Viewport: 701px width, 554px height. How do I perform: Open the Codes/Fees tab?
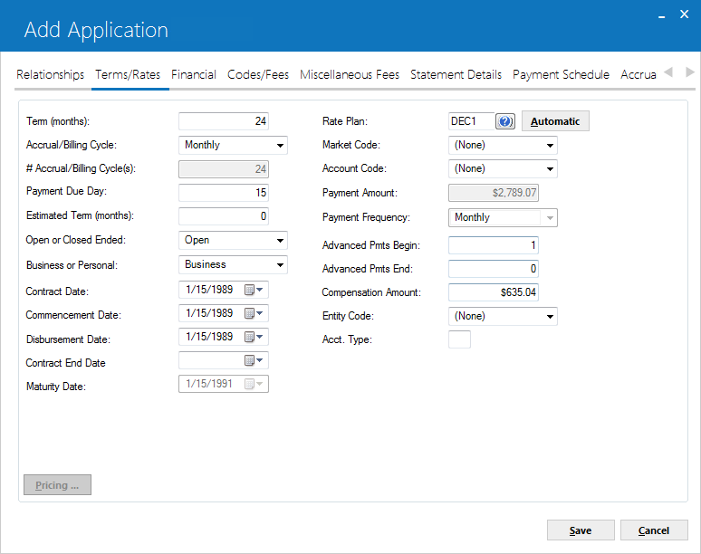[258, 74]
